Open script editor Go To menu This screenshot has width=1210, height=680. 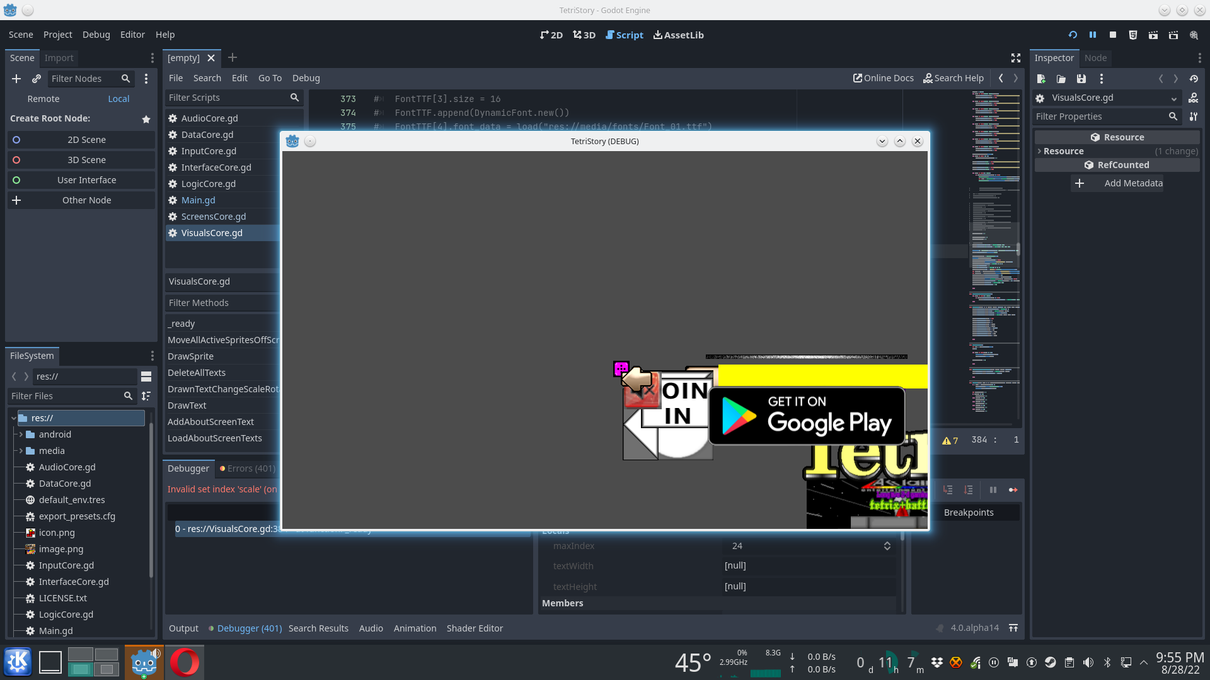270,78
